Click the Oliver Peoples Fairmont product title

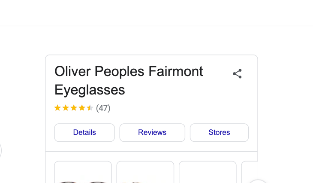(x=129, y=71)
